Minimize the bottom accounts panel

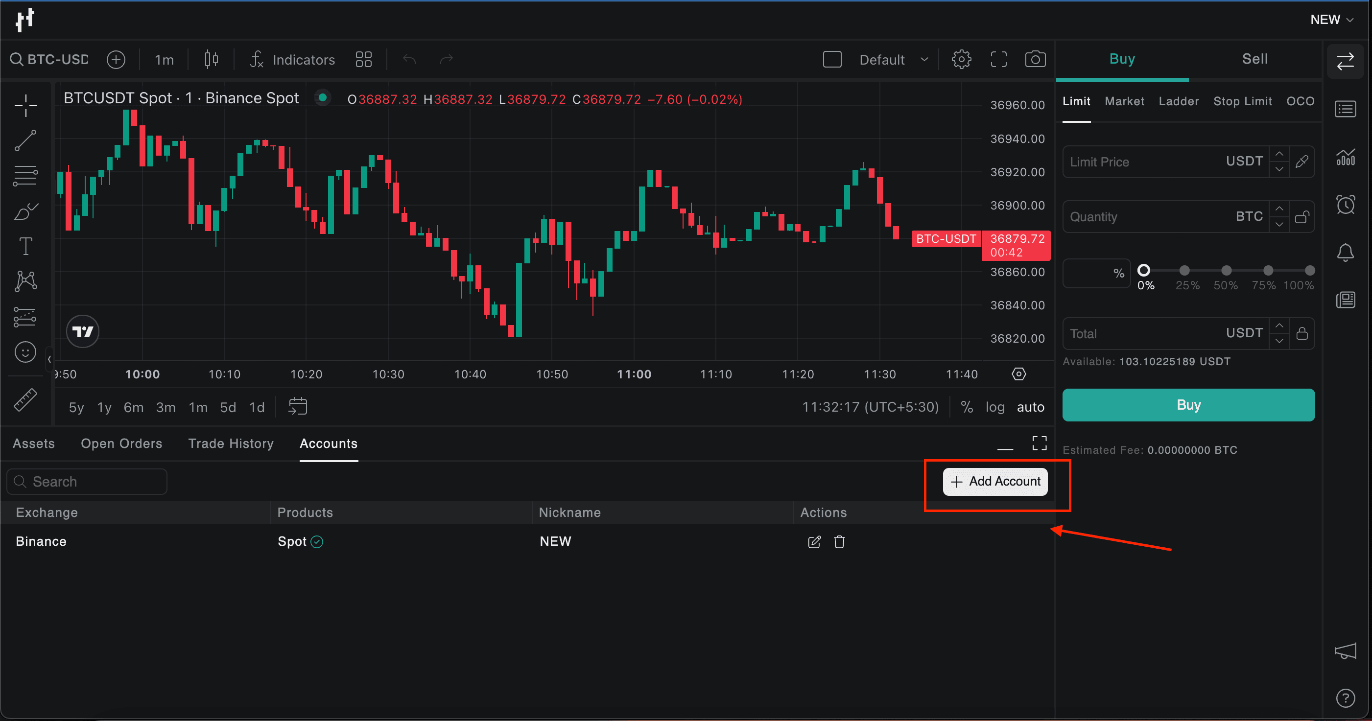tap(1005, 448)
